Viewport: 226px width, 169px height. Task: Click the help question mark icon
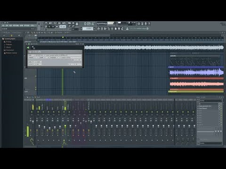pos(149,24)
